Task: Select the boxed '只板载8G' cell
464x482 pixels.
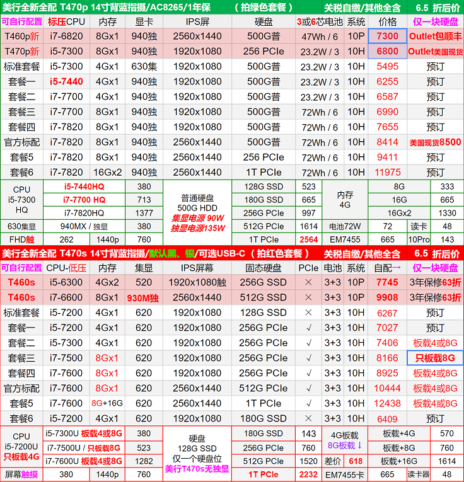Action: click(436, 358)
